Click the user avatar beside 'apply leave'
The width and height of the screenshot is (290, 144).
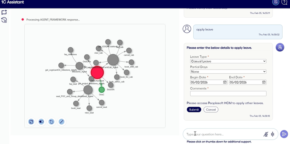(x=187, y=29)
